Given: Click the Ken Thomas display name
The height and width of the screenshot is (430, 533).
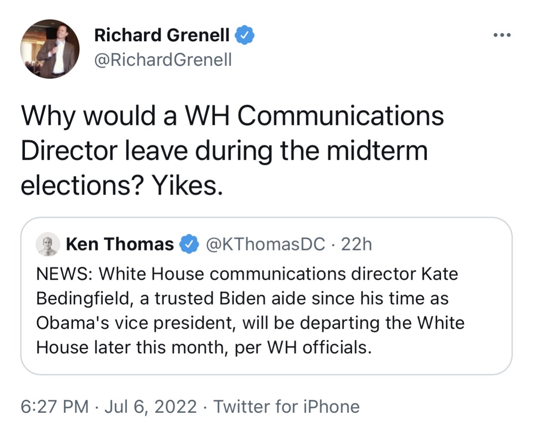Looking at the screenshot, I should pyautogui.click(x=120, y=244).
